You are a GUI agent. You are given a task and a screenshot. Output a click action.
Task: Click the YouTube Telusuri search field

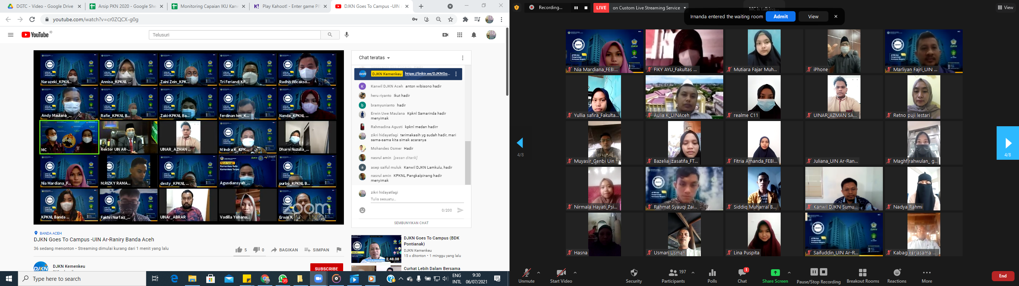click(x=235, y=35)
